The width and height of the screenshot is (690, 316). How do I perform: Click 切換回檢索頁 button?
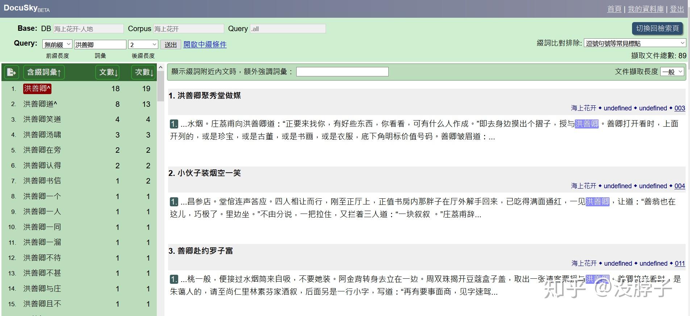(x=657, y=28)
